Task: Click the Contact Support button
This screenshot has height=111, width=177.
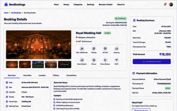Action: point(141,110)
